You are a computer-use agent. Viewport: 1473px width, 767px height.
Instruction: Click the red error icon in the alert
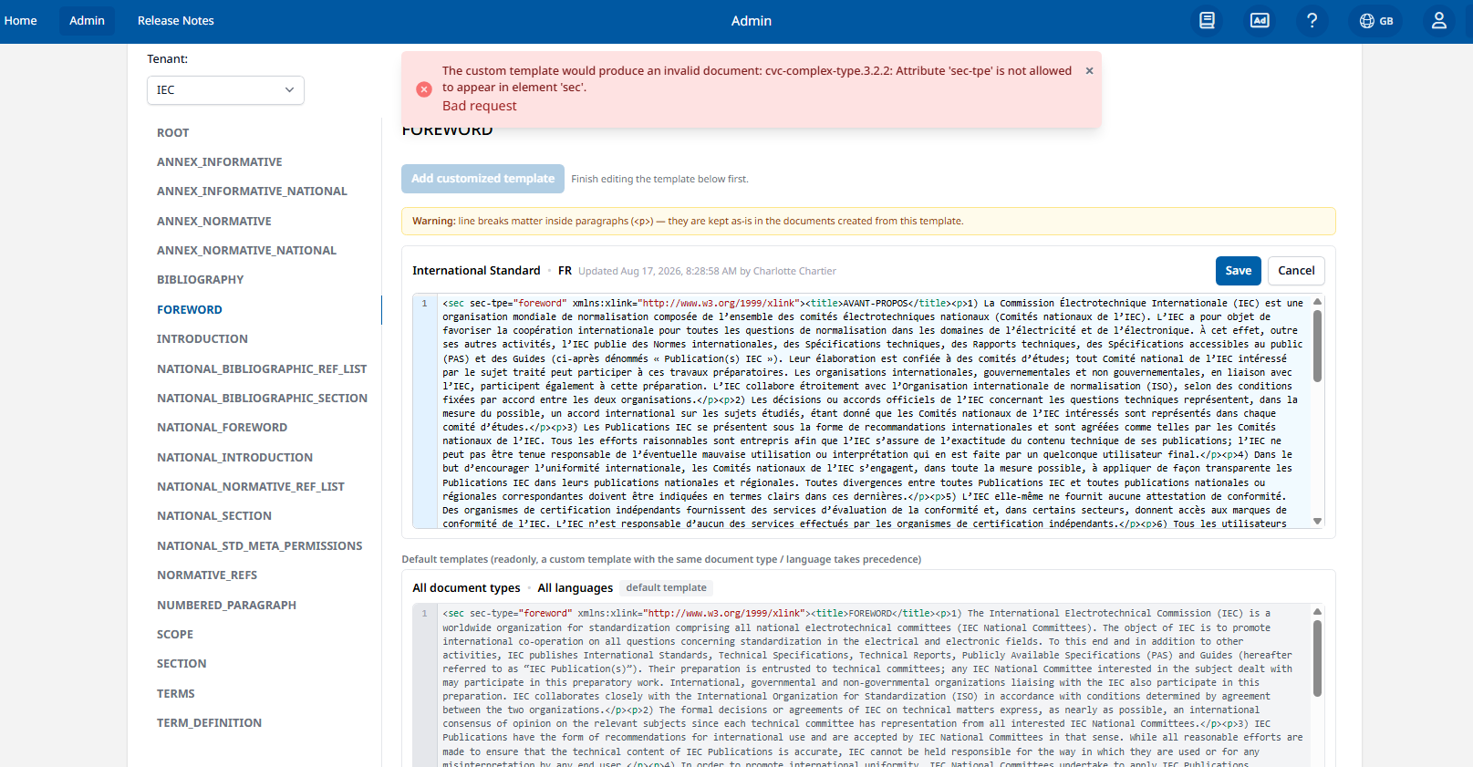click(424, 88)
